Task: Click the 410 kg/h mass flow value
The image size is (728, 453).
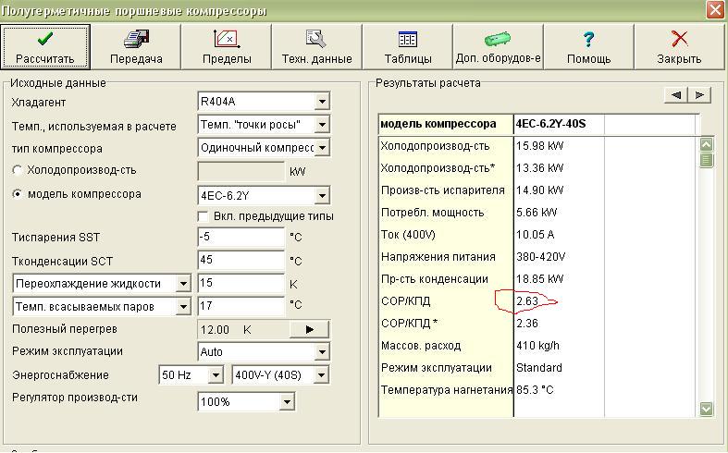Action: (x=537, y=347)
